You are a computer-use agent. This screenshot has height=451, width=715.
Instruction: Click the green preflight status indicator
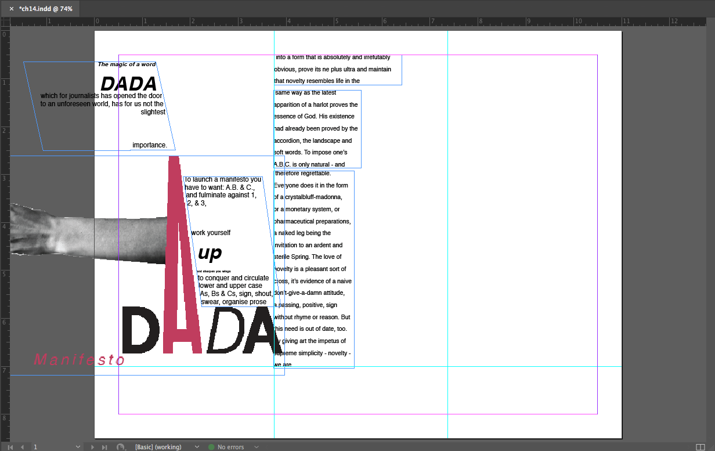pos(211,447)
